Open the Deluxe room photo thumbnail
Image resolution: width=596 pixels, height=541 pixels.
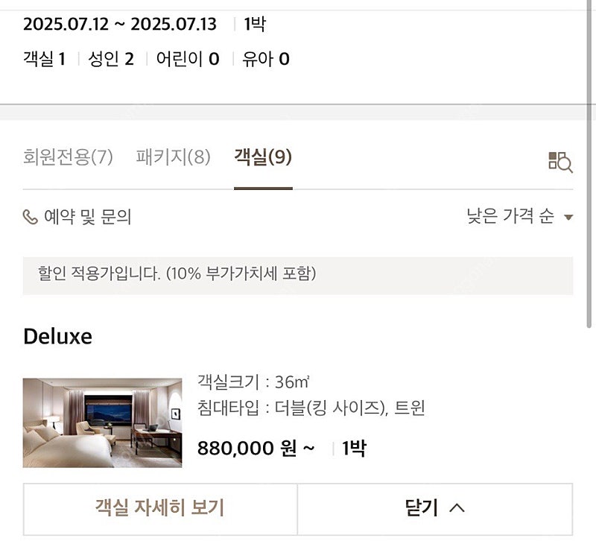point(102,423)
